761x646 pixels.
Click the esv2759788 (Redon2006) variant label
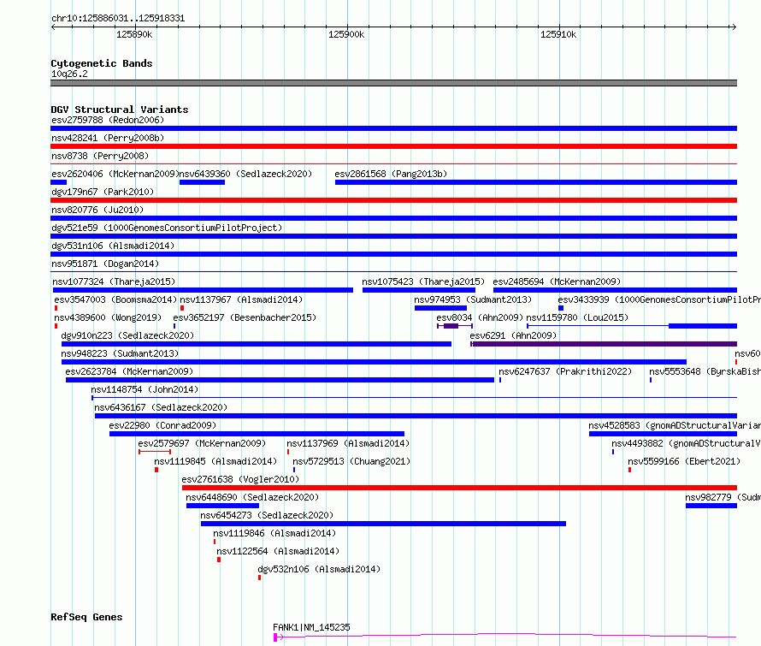pyautogui.click(x=108, y=120)
